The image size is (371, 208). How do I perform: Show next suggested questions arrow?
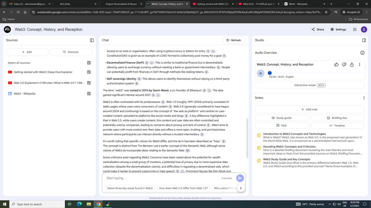tap(241, 188)
